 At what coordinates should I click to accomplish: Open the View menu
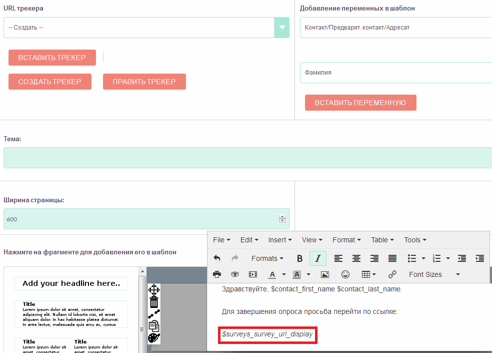[x=312, y=240]
